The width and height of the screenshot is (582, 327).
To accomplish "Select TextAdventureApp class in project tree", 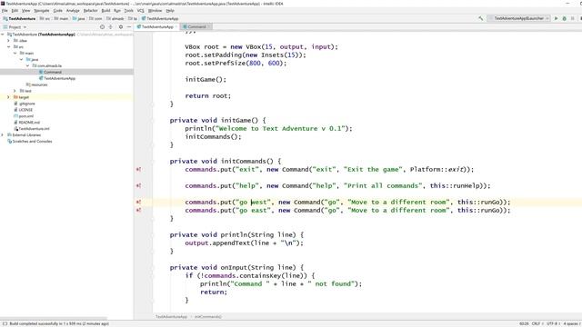I will click(x=59, y=78).
